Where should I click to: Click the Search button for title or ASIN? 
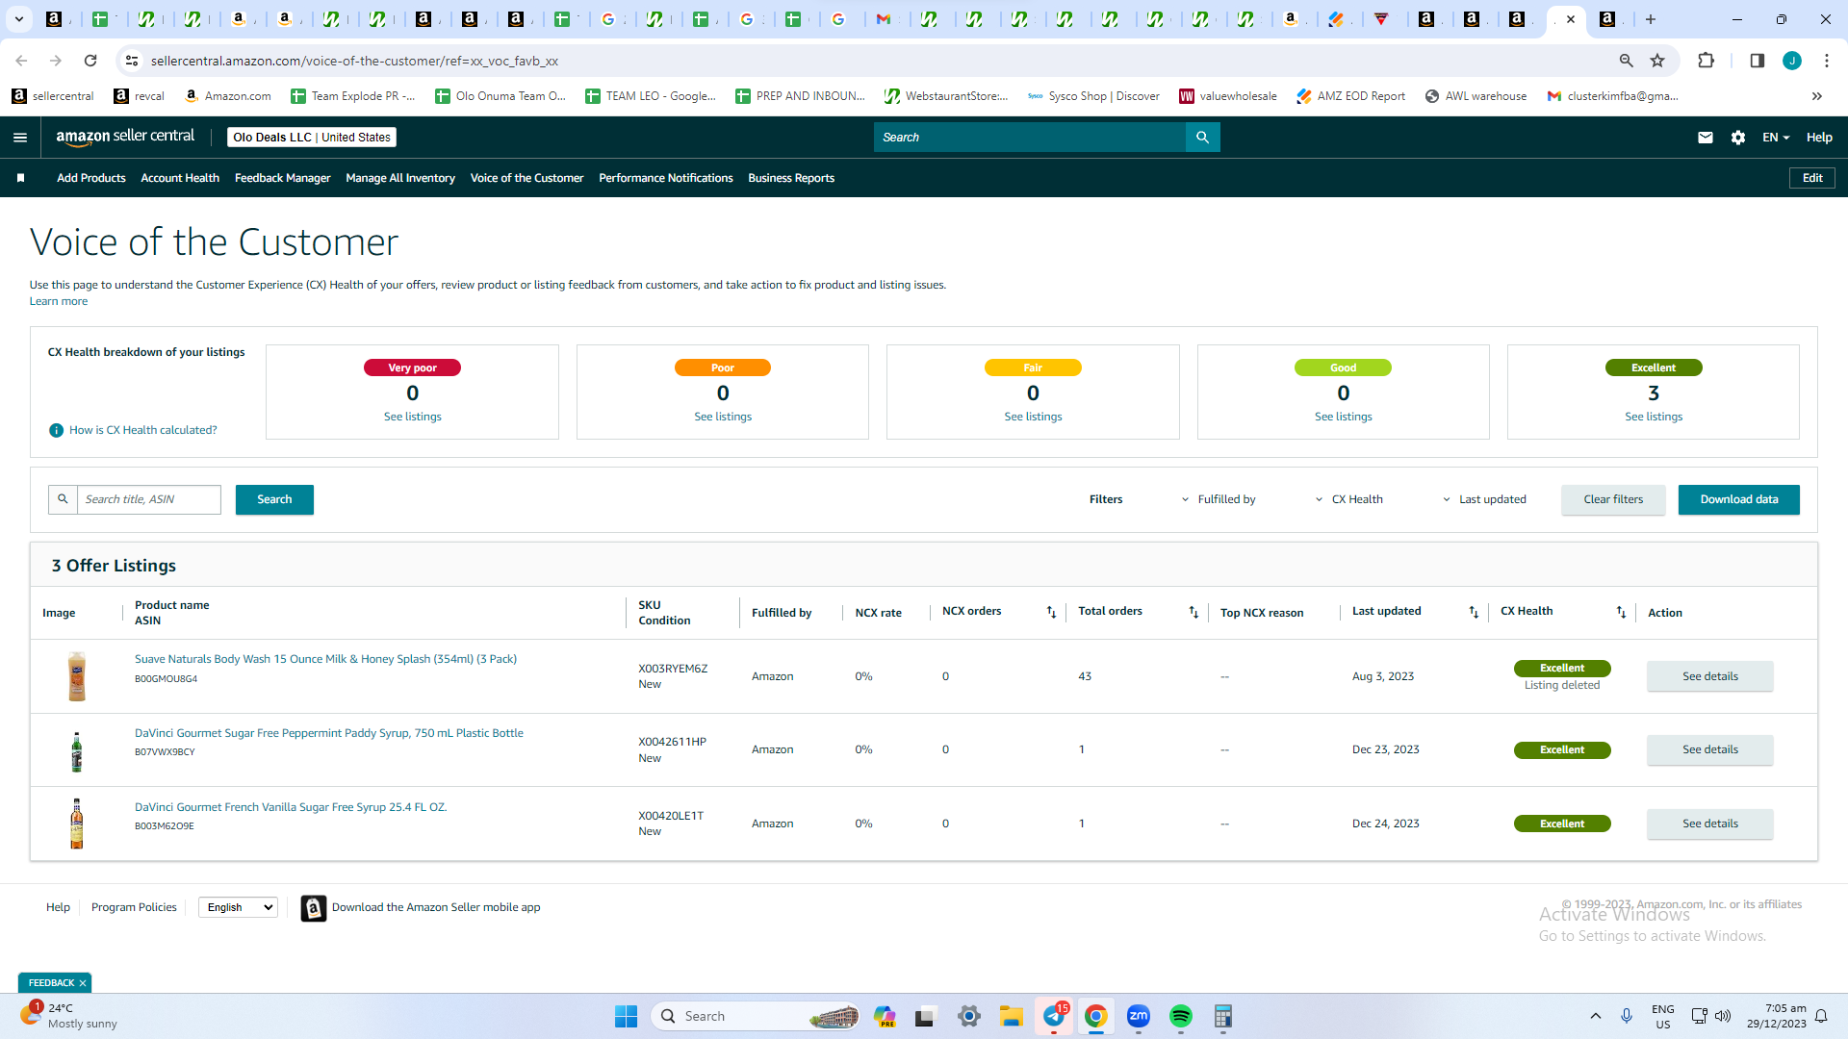[x=274, y=499]
